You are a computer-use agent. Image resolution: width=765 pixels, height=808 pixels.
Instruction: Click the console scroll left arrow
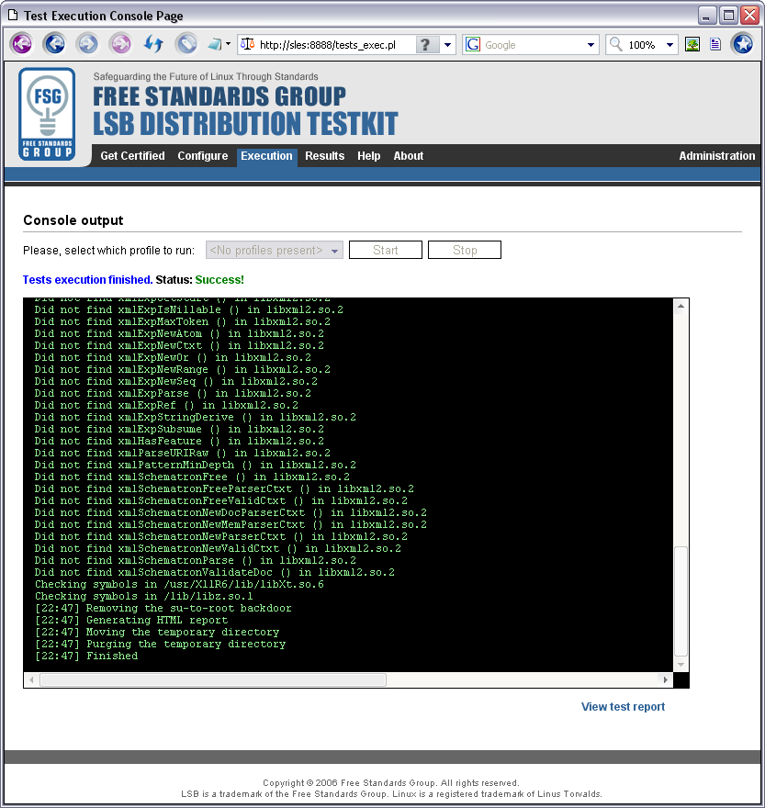[31, 679]
